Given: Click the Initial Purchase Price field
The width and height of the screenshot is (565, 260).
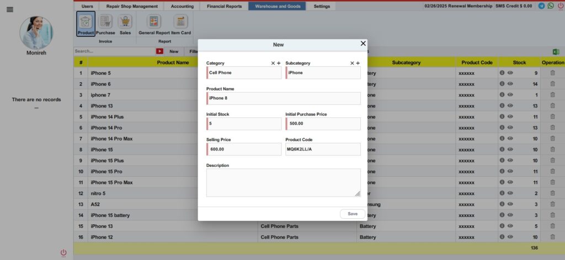Looking at the screenshot, I should point(323,124).
